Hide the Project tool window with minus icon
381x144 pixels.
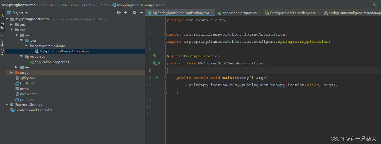pyautogui.click(x=141, y=13)
